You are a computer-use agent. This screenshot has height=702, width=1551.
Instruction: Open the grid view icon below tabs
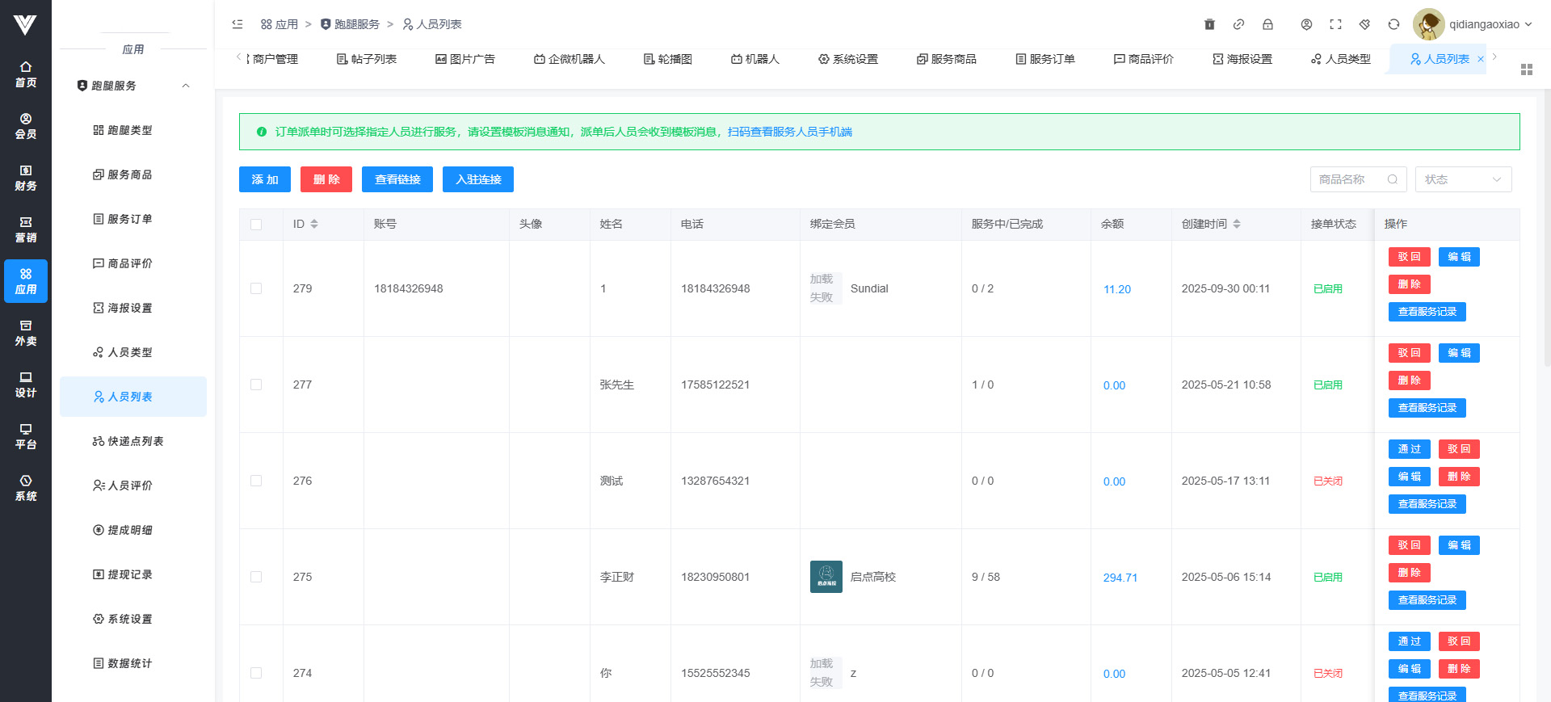(1526, 69)
